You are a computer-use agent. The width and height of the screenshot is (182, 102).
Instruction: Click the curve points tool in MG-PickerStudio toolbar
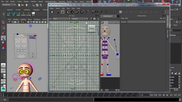point(111,12)
